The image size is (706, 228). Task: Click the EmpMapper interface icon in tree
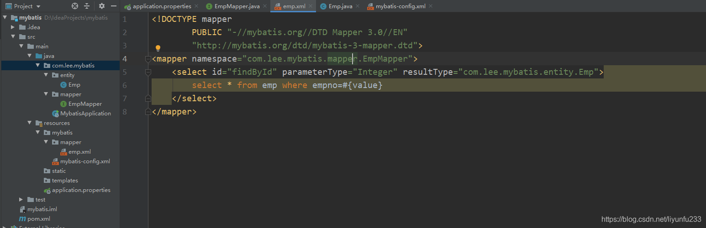point(63,104)
